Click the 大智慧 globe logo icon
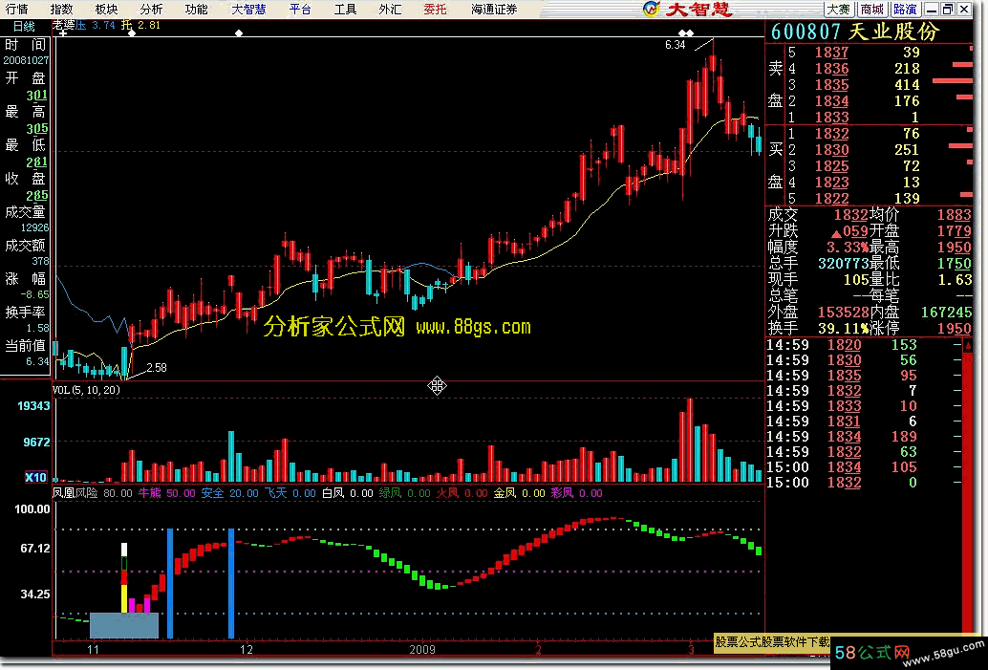The width and height of the screenshot is (988, 670). click(x=652, y=9)
